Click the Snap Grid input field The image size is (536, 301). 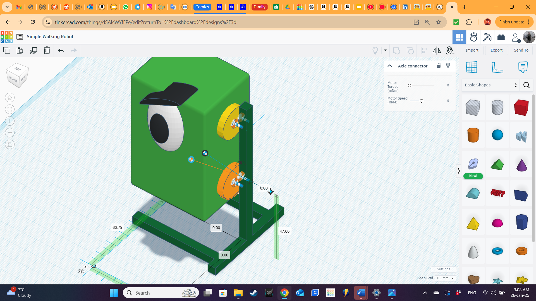pyautogui.click(x=444, y=278)
